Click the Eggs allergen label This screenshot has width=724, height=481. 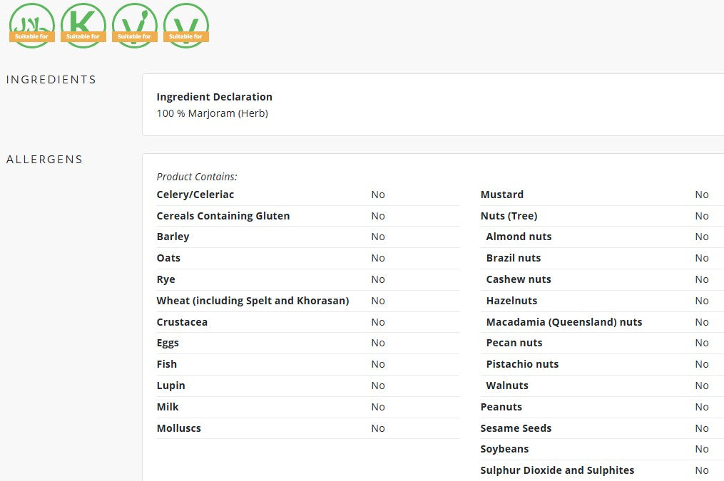[168, 343]
